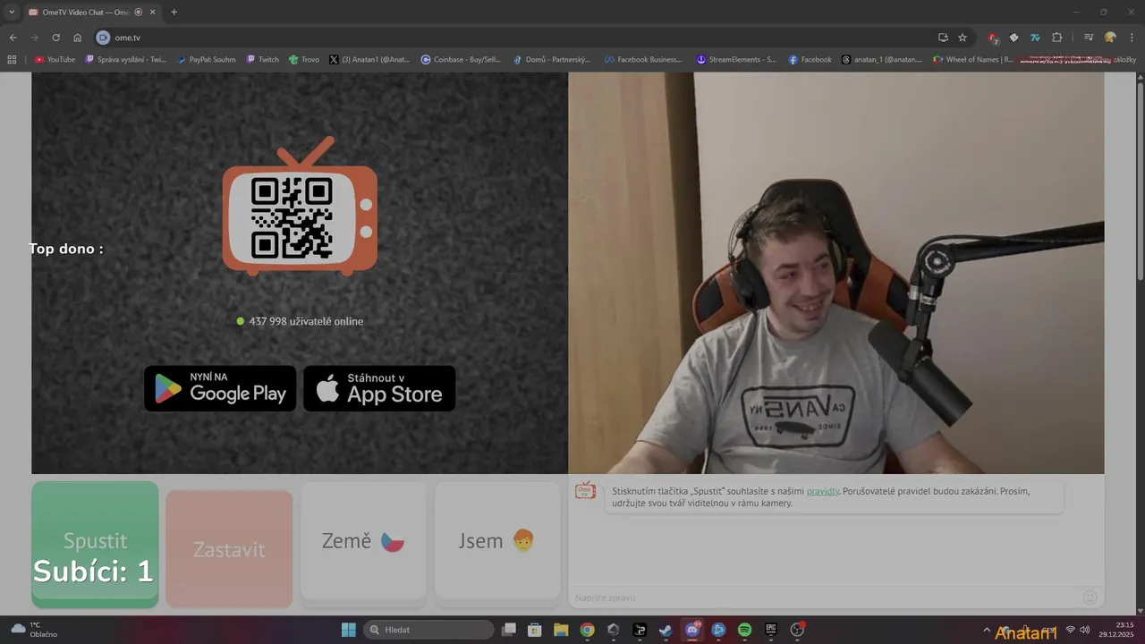This screenshot has height=644, width=1145.
Task: Go forward with browser forward arrow
Action: tap(35, 38)
